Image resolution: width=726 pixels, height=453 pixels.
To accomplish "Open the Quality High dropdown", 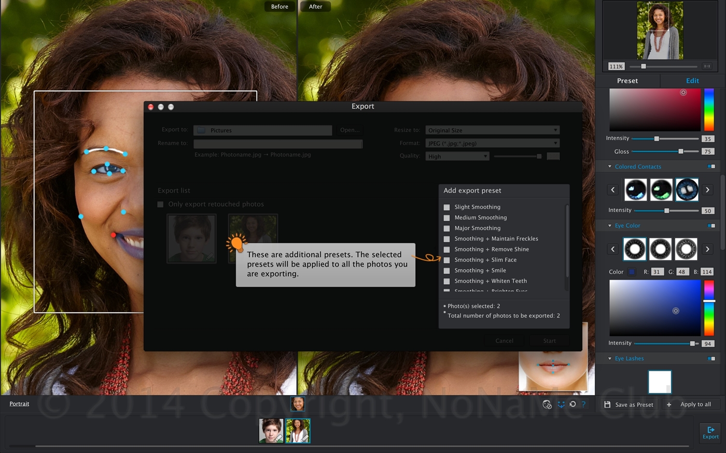I will pyautogui.click(x=457, y=156).
